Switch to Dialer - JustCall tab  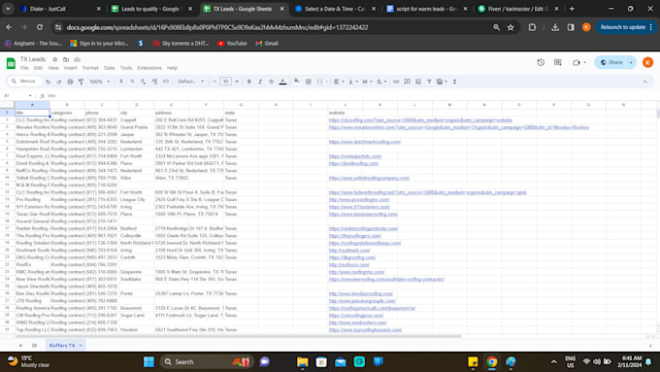click(x=59, y=9)
